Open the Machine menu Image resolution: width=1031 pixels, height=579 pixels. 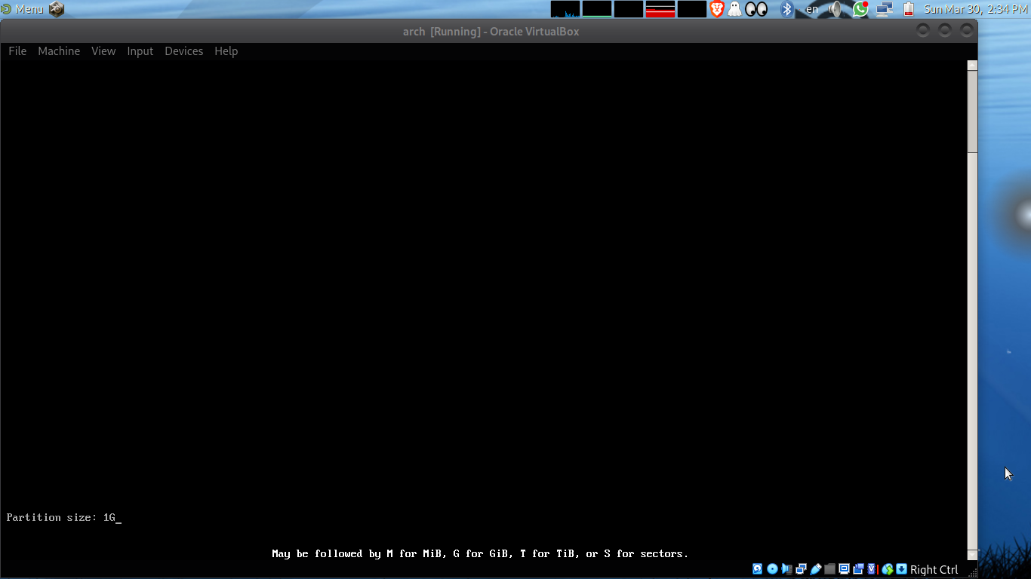pos(59,51)
